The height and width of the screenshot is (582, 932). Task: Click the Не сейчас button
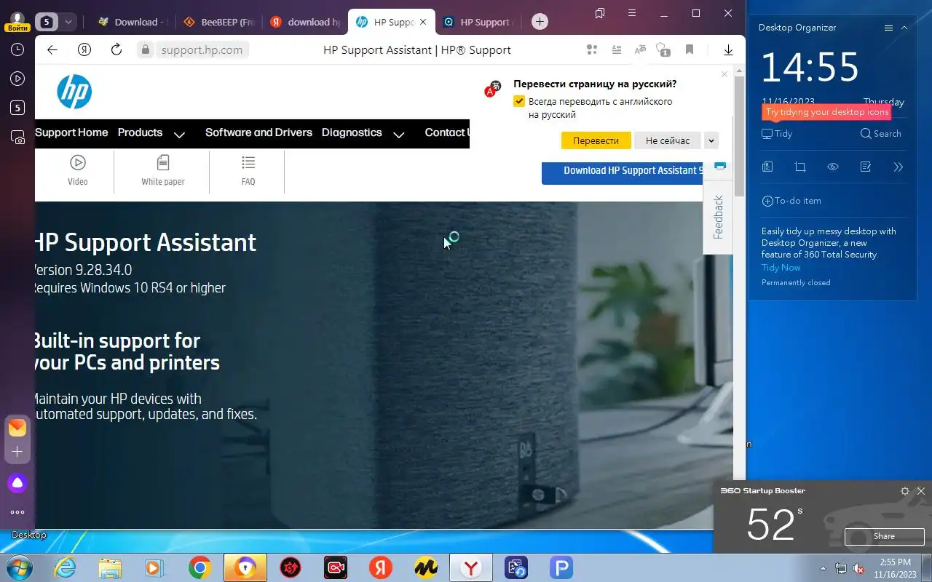pos(668,140)
